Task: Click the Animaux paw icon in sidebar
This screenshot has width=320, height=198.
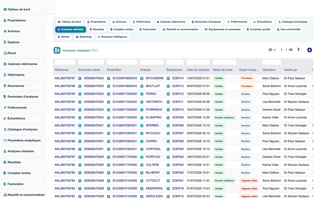Action: pos(5,31)
